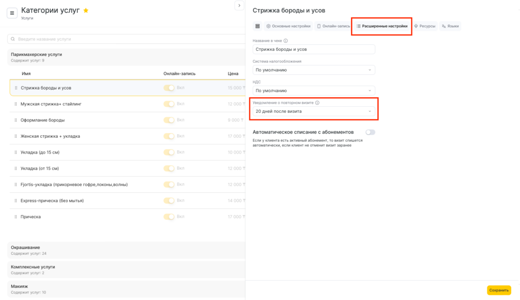
Task: Click the stacked-list icon before Основные настройки
Action: click(257, 26)
